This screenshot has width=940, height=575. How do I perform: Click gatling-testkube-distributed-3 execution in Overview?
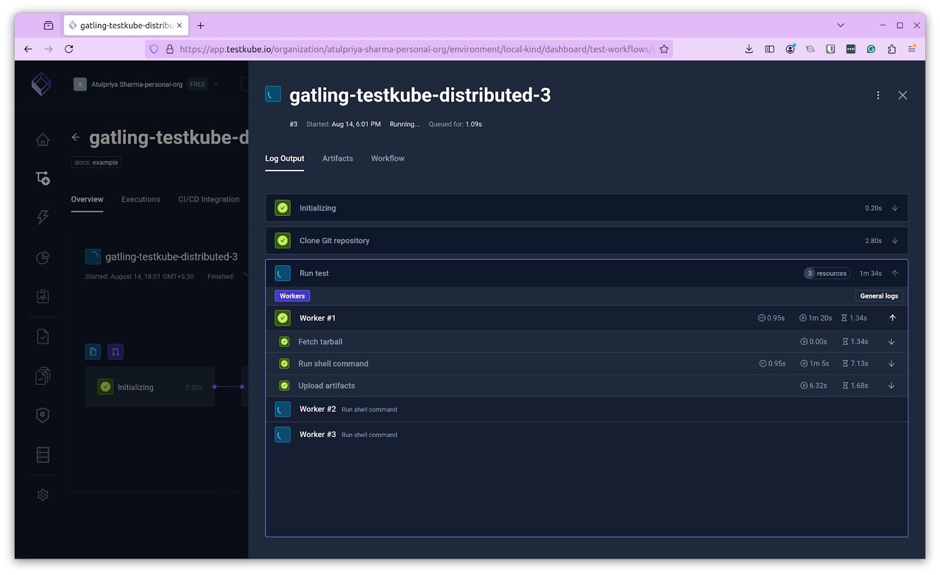pyautogui.click(x=171, y=257)
